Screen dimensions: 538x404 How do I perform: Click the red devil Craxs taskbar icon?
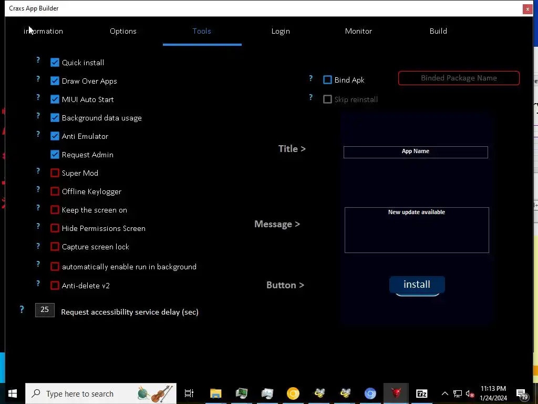(396, 393)
